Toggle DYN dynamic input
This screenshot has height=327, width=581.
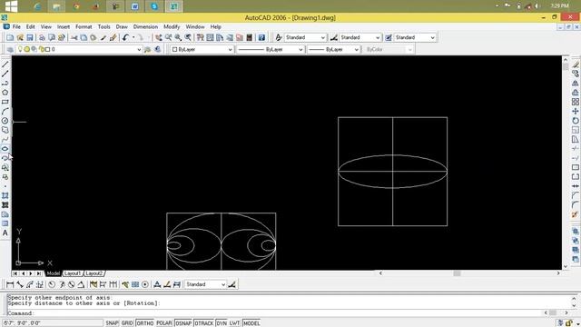[222, 323]
